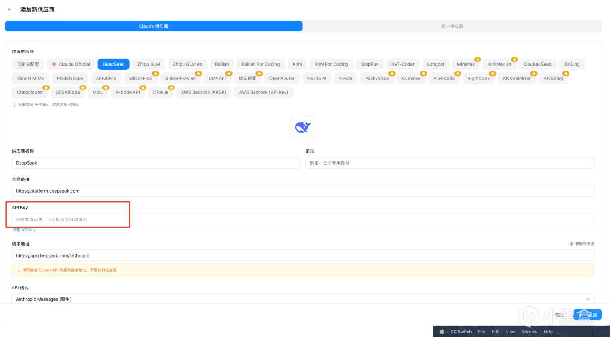Click the 请求地址 endpoint field
This screenshot has height=337, width=610.
(303, 256)
